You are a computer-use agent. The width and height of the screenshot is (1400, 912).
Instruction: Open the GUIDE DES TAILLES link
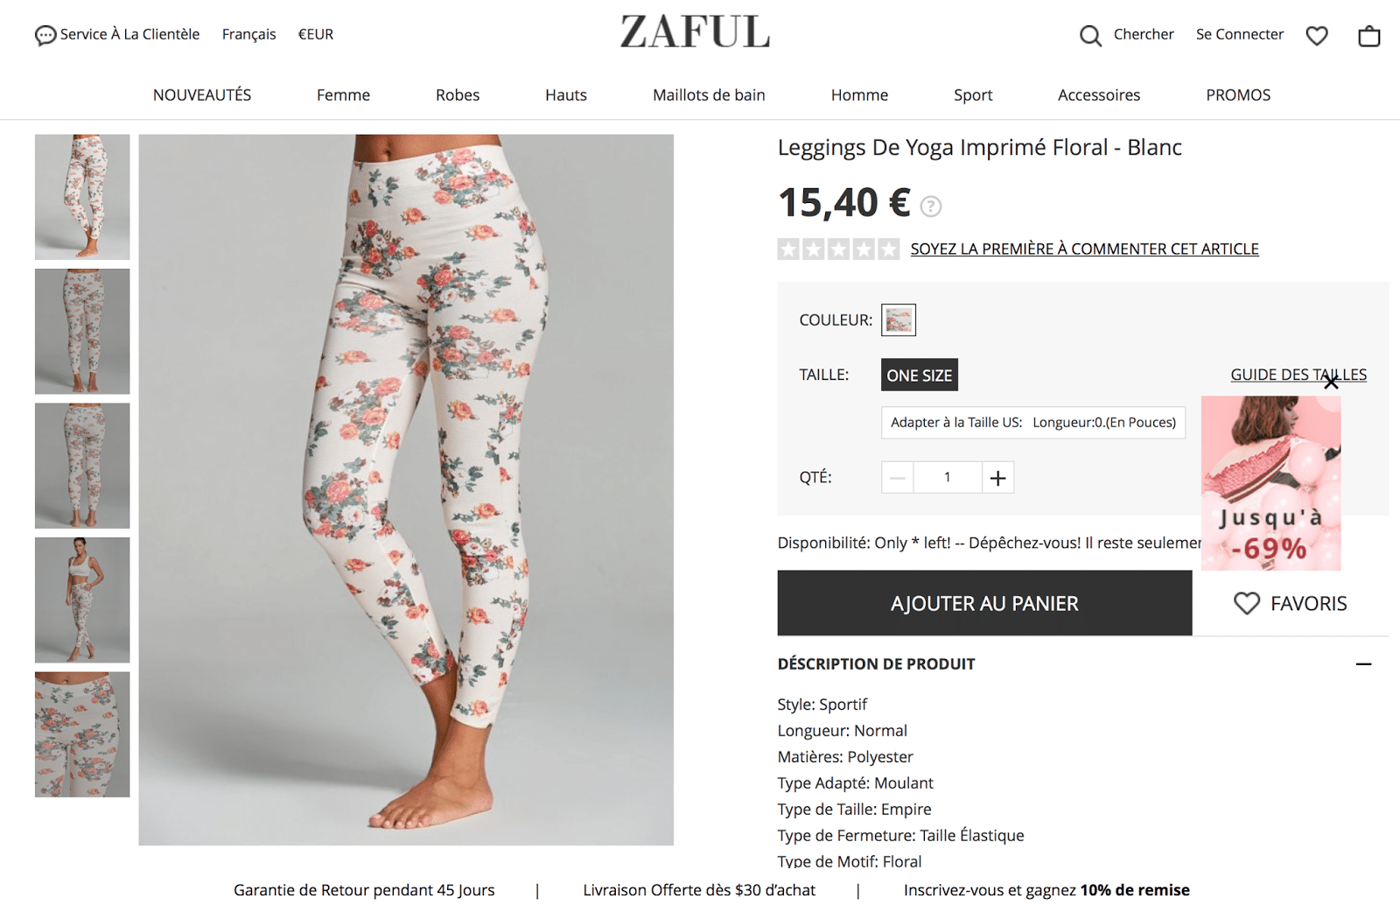click(1298, 375)
